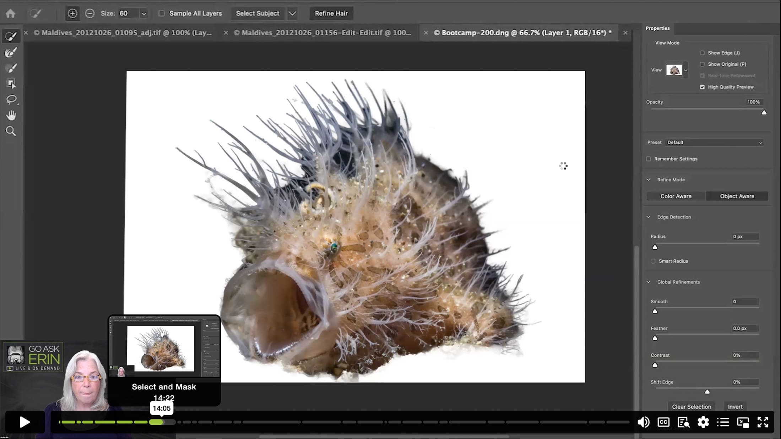Select the Lasso tool
The image size is (781, 439).
pos(11,100)
